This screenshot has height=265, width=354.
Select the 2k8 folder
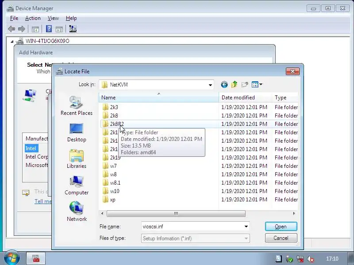coord(114,116)
